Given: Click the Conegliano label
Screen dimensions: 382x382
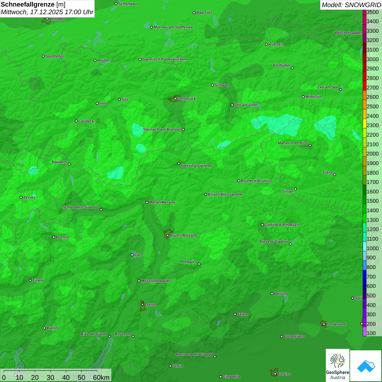Looking at the screenshot, I should [294, 336].
